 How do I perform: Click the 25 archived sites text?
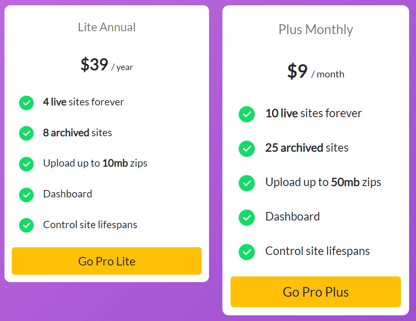coord(307,148)
